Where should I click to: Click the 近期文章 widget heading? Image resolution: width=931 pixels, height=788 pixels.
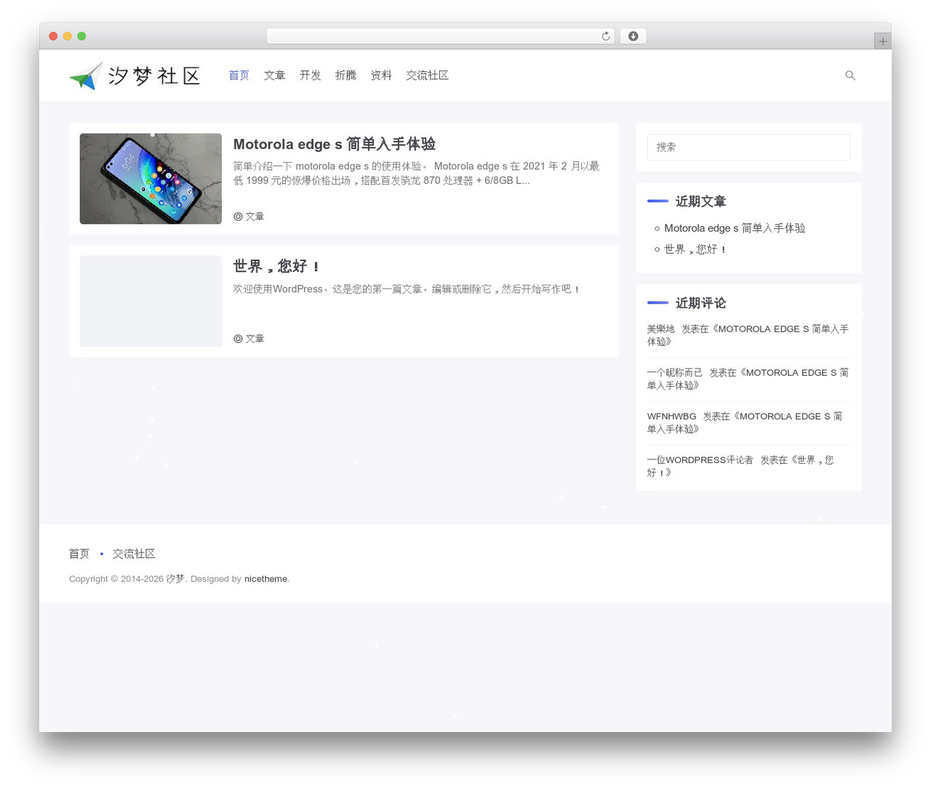point(700,201)
